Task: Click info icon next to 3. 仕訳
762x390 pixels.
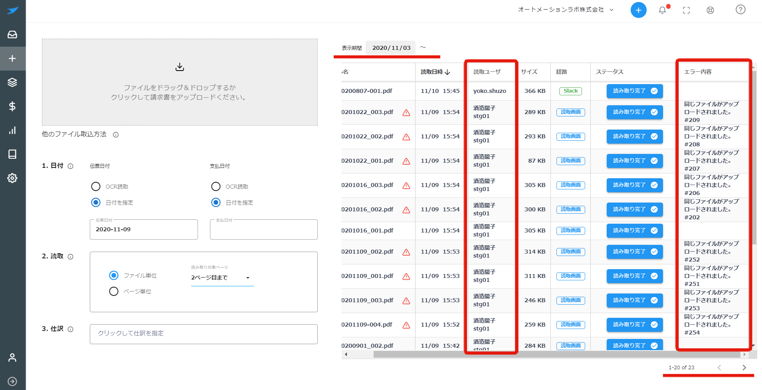Action: pyautogui.click(x=71, y=329)
